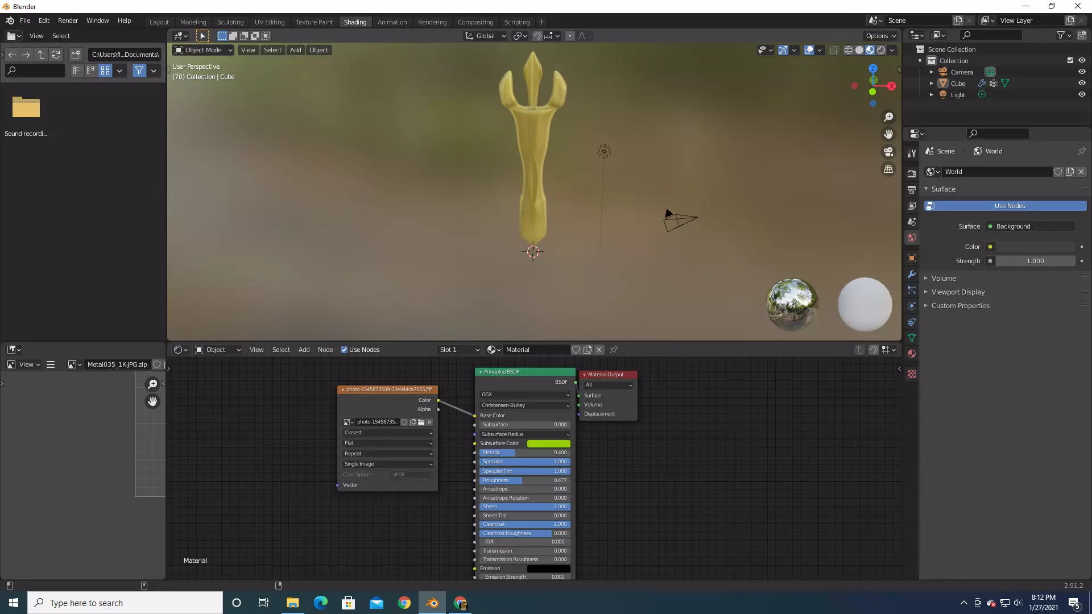Hide Cube in the outliner
Screen dimensions: 1092x614
1082,84
